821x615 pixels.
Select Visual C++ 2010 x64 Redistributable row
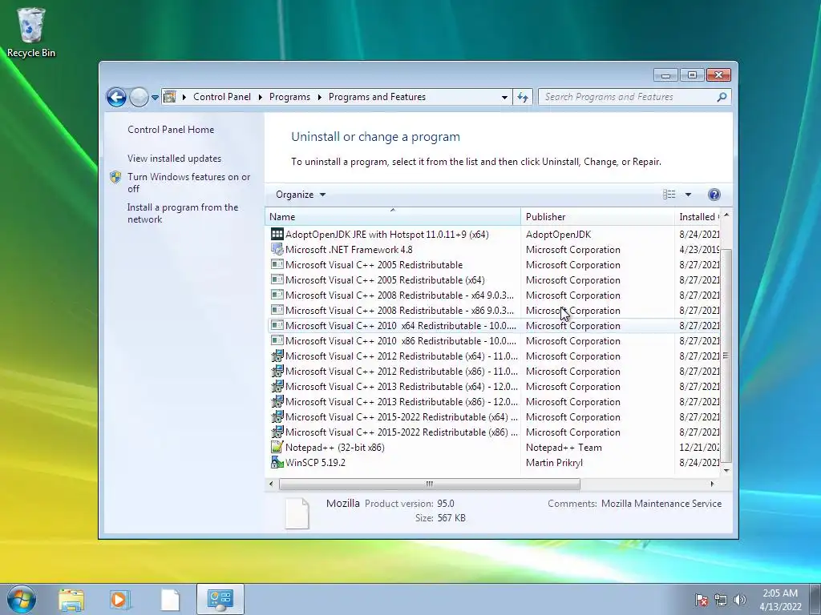(494, 325)
